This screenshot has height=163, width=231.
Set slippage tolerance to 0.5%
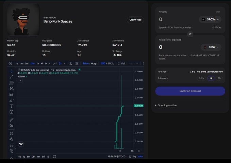point(201,78)
